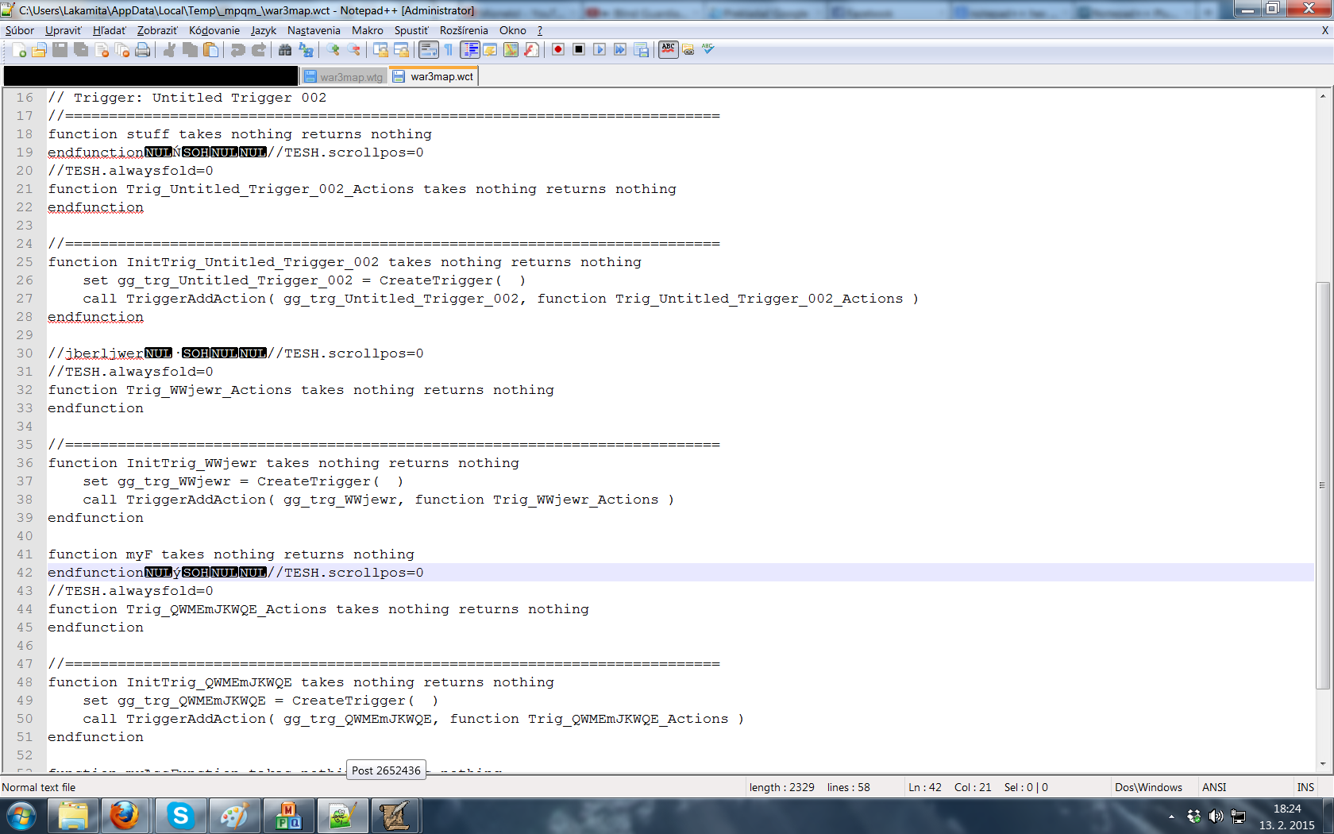This screenshot has width=1334, height=834.
Task: Open the Hľadať menu
Action: pos(109,30)
